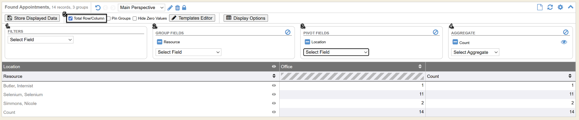Toggle the Count aggregate eye visibility
This screenshot has width=579, height=120.
564,42
